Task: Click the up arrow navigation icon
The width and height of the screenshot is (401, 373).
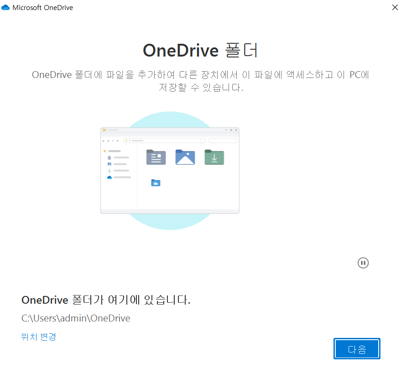Action: pos(117,140)
